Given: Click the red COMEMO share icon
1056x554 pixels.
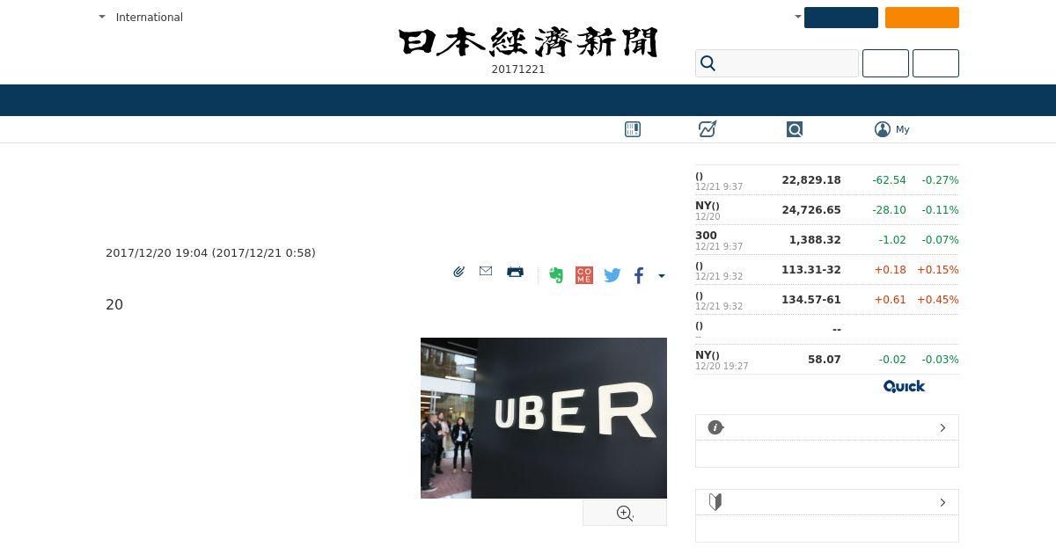Looking at the screenshot, I should (x=583, y=275).
